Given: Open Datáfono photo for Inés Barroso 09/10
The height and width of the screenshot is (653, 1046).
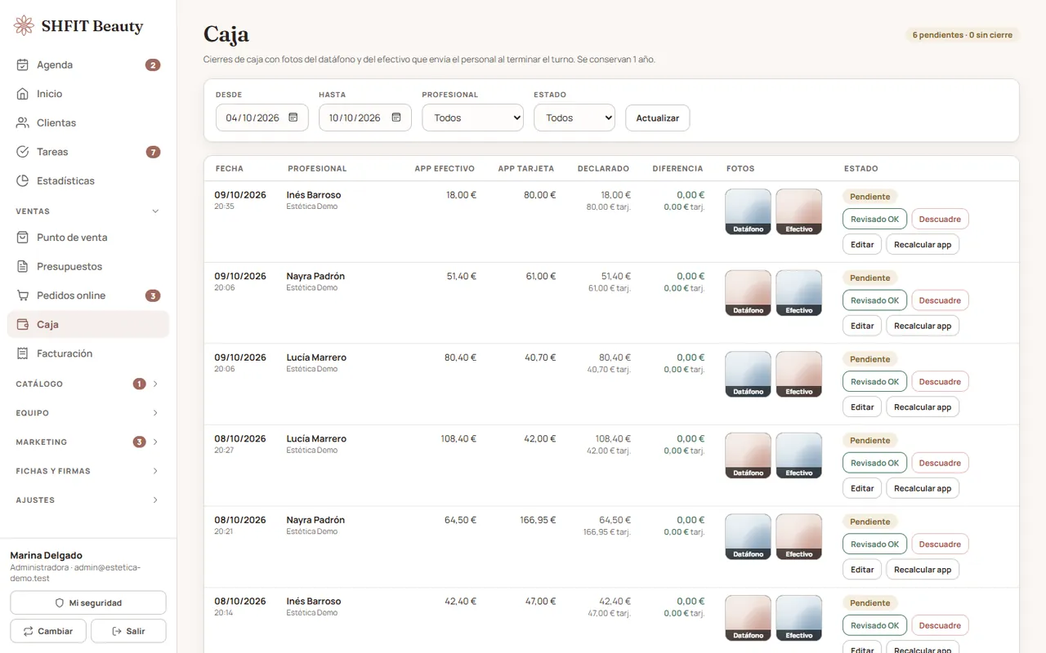Looking at the screenshot, I should coord(748,212).
